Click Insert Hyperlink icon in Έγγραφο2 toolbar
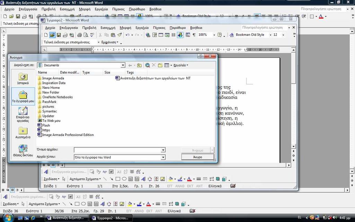Image resolution: width=355 pixels, height=222 pixels. pos(148,35)
